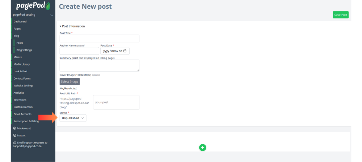Viewport: 362px width, 162px height.
Task: Click the pagePod leaf logo
Action: [48, 6]
